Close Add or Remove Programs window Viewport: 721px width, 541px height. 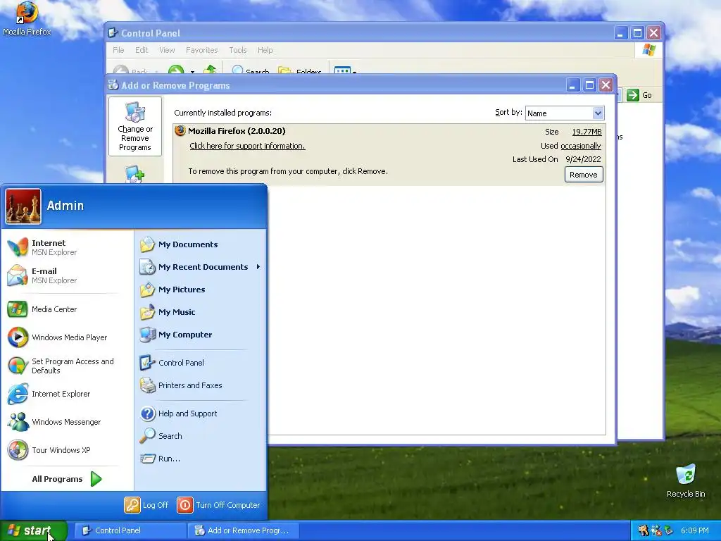click(x=606, y=85)
